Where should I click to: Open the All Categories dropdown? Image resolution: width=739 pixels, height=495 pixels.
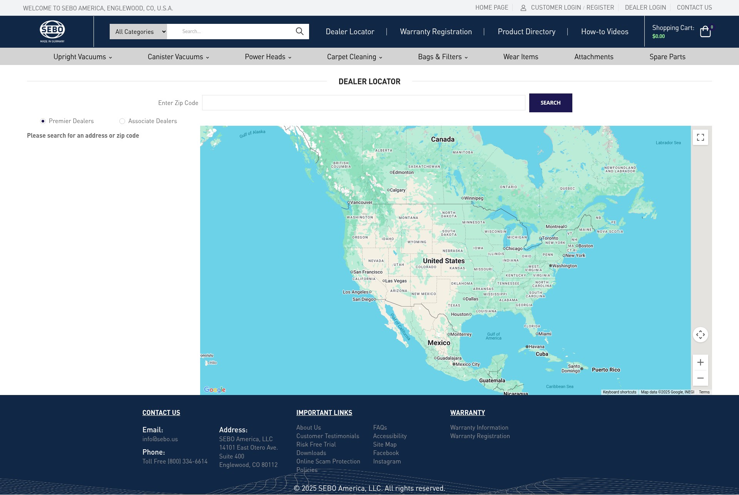(x=138, y=32)
